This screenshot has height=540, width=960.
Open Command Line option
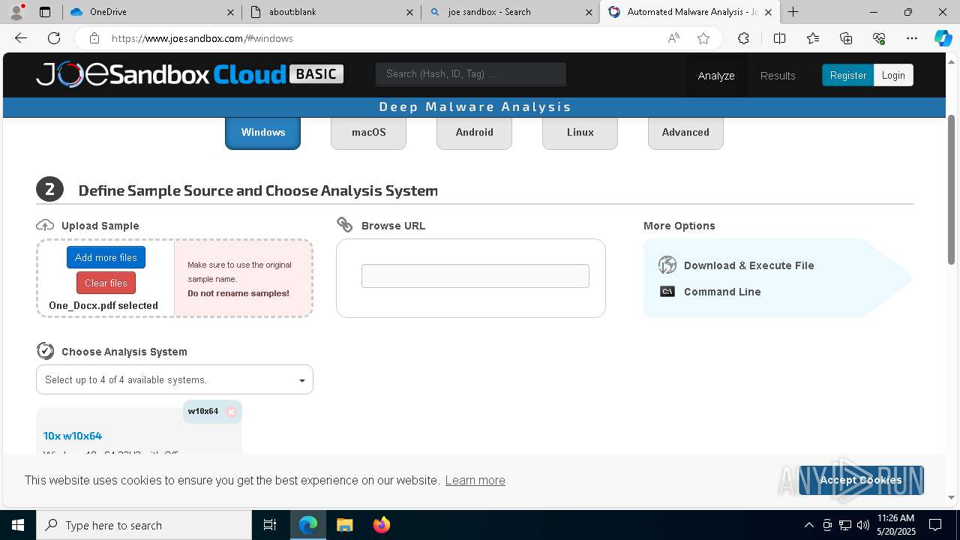[722, 292]
